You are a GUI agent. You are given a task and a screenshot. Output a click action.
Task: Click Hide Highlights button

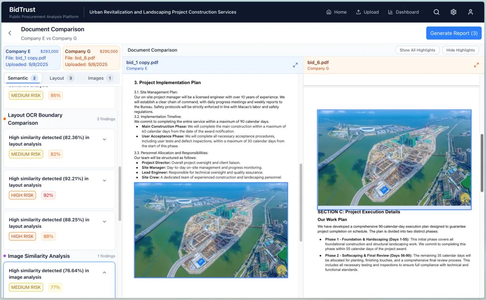click(x=460, y=50)
